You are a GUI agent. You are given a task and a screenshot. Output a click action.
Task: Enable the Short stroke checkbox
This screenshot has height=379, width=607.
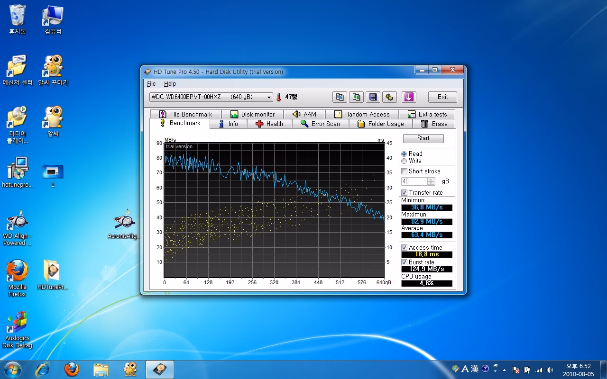[405, 171]
